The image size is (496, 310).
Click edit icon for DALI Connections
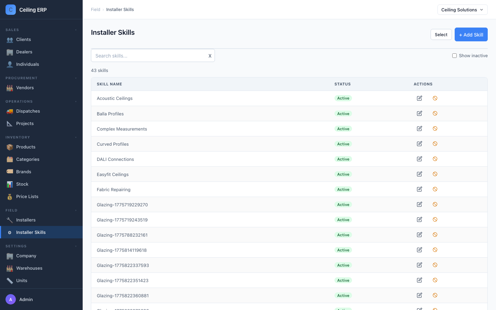point(419,159)
